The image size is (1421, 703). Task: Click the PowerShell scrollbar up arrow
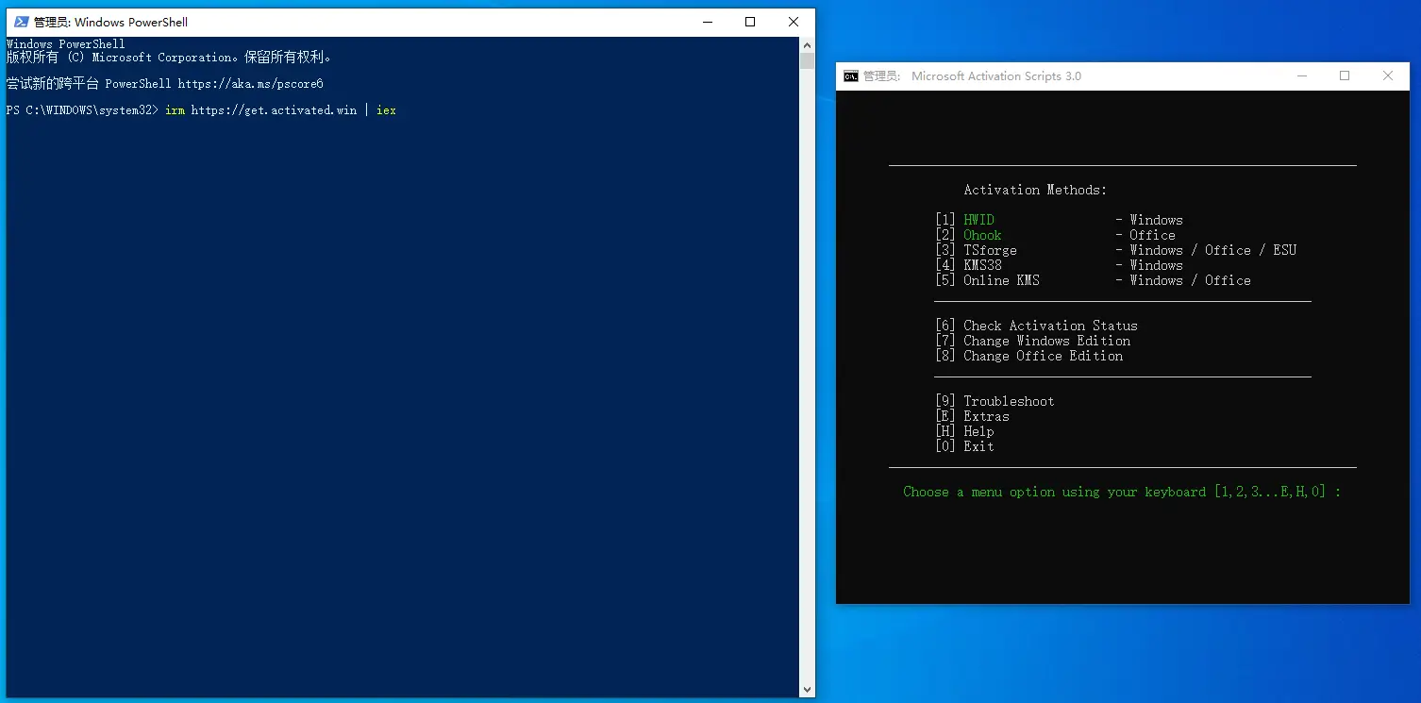[807, 44]
